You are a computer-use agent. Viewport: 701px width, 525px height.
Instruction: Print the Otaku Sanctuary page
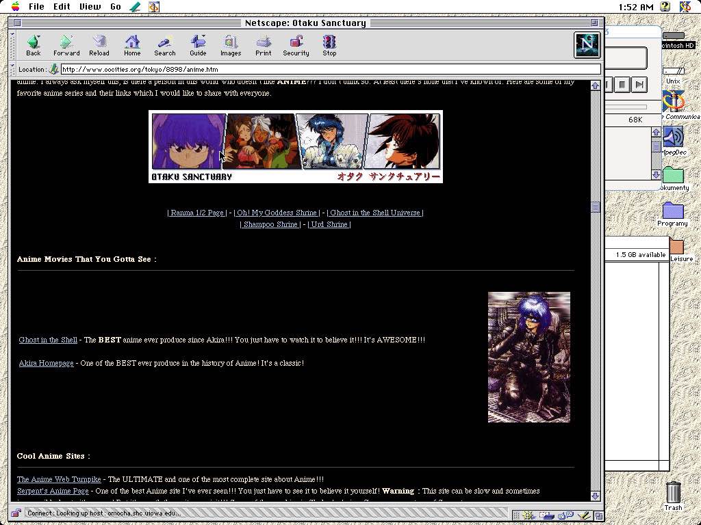[264, 46]
